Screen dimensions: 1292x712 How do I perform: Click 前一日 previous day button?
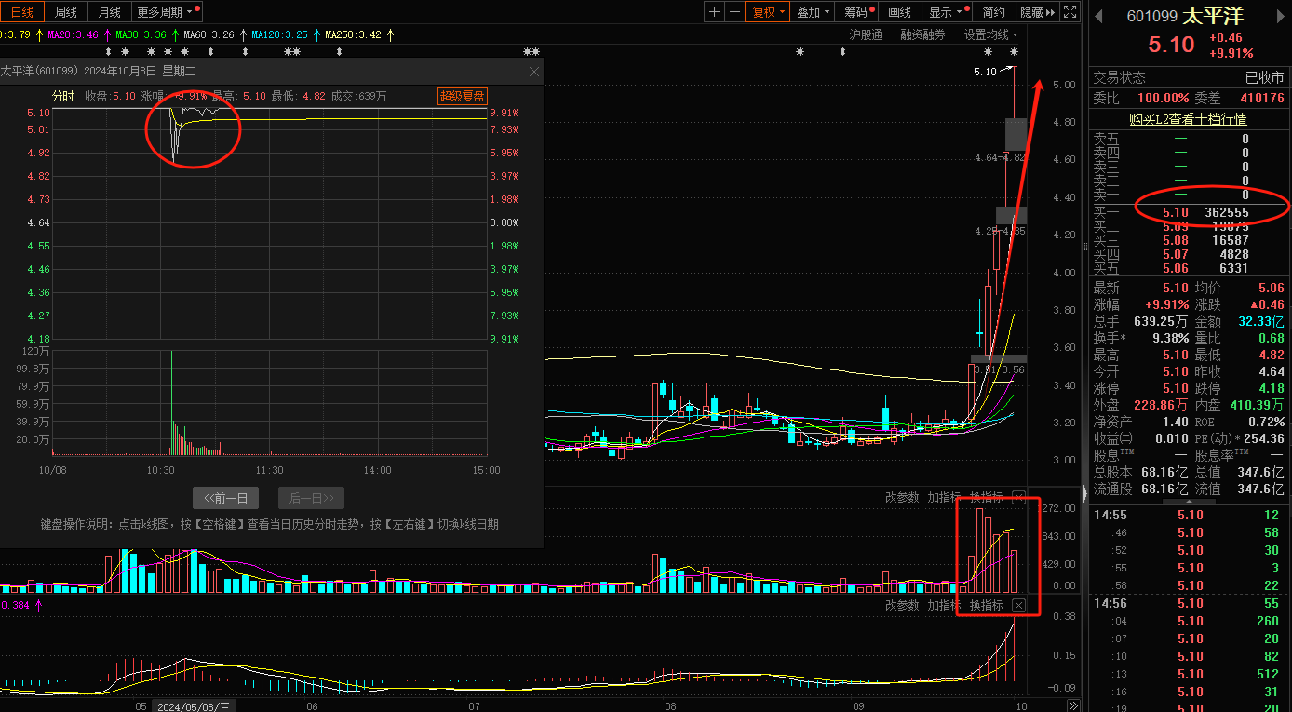[x=226, y=498]
